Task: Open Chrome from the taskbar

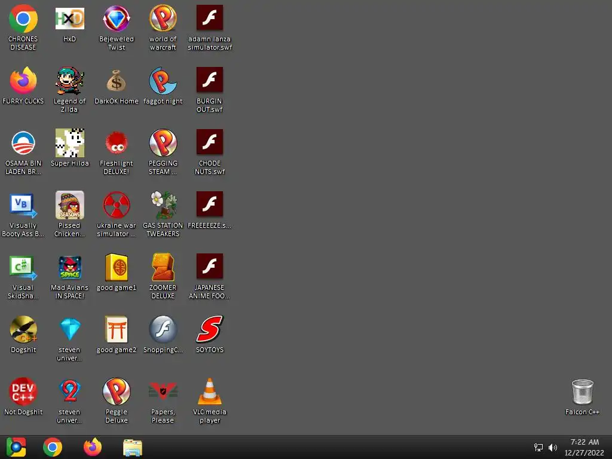Action: 53,447
